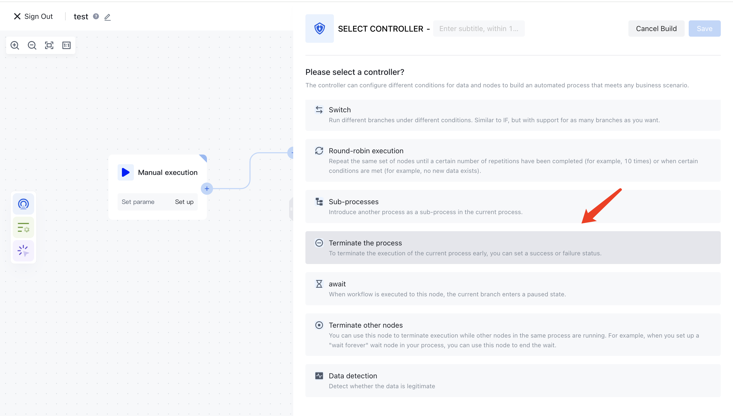The image size is (733, 416).
Task: Select the Switch controller option
Action: pyautogui.click(x=513, y=115)
